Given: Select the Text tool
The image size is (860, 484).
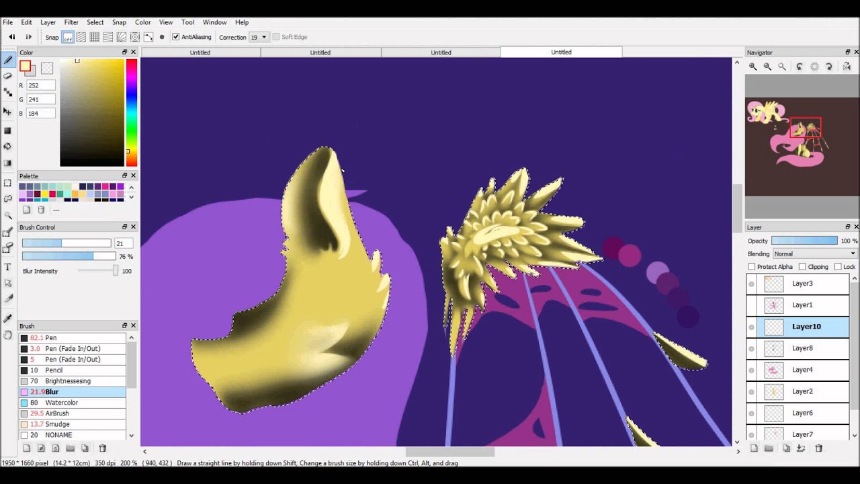Looking at the screenshot, I should click(8, 267).
